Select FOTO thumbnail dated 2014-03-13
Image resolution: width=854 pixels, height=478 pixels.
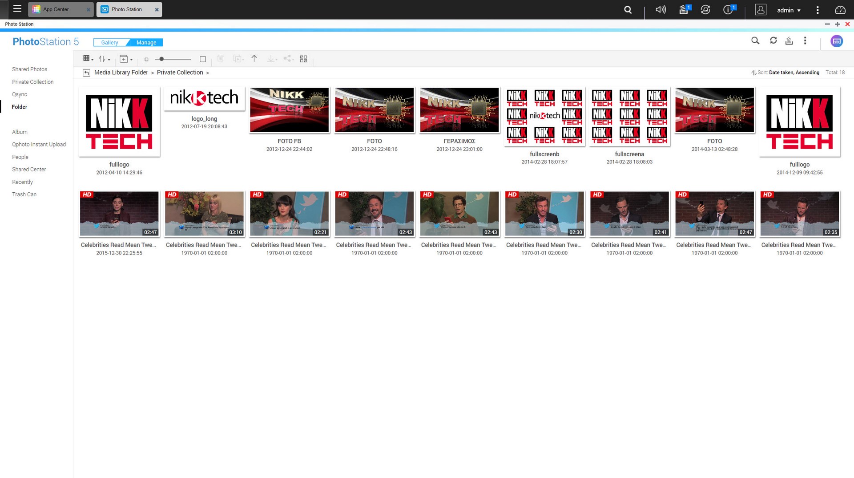pos(715,110)
